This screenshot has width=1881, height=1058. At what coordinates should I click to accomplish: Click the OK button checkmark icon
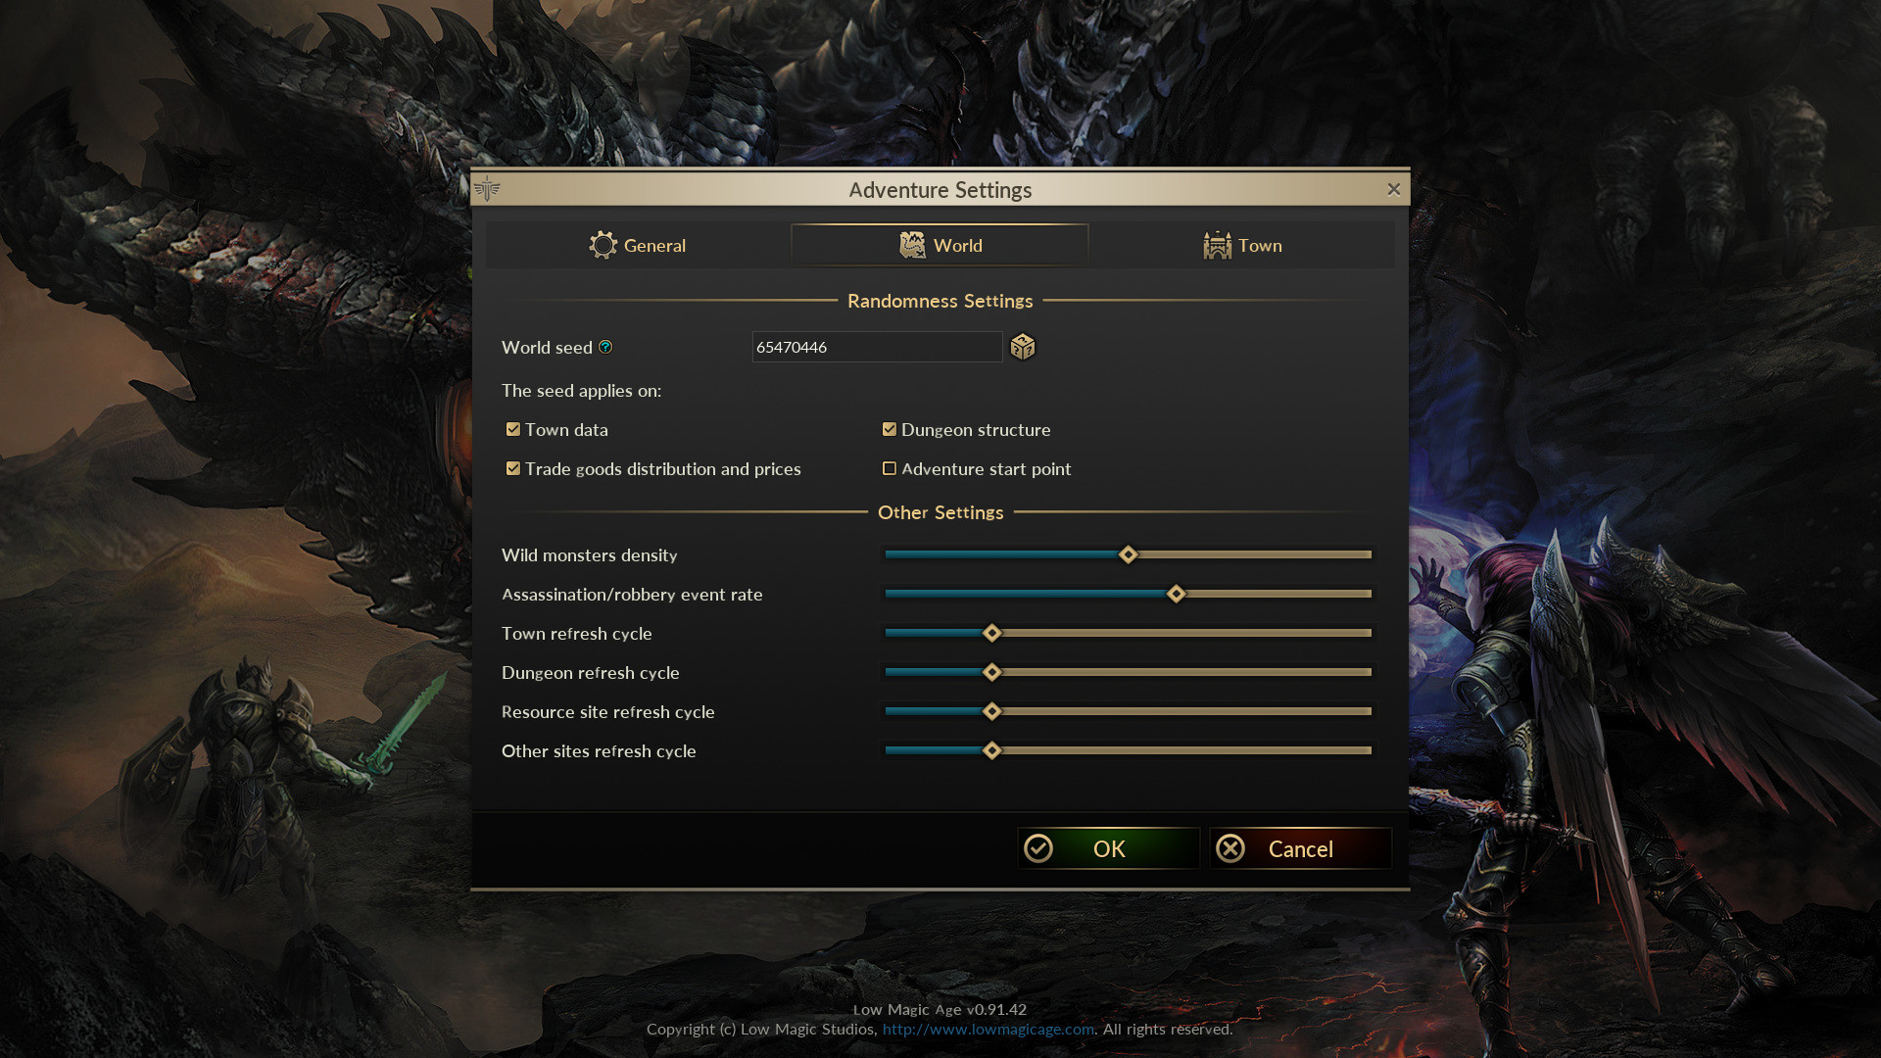tap(1037, 847)
